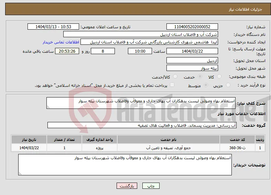271x195 pixels.
Task: Select the table row with code ث-36-360
Action: pos(138,148)
